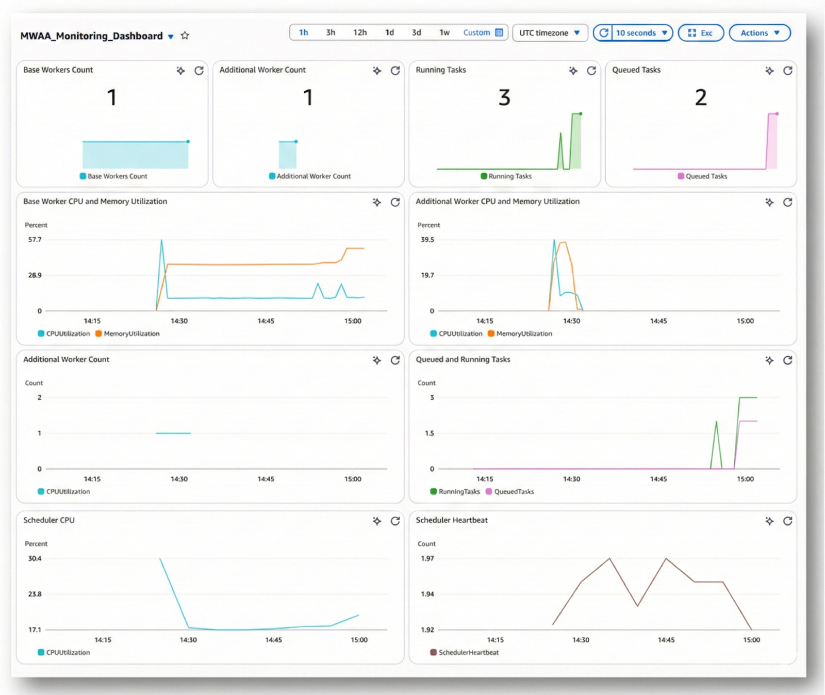825x695 pixels.
Task: Toggle MemoryUtilization legend in Base Worker chart
Action: (131, 334)
